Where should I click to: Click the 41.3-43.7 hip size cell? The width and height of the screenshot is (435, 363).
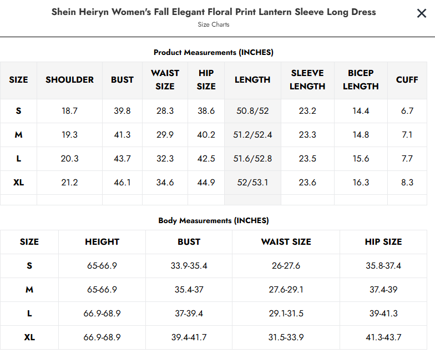(383, 337)
